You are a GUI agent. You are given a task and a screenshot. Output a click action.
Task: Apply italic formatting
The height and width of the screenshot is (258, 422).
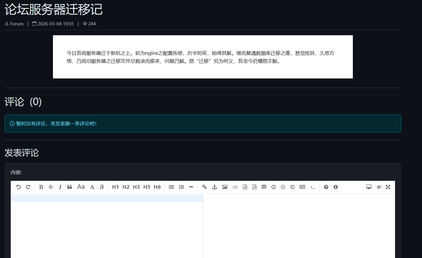(60, 187)
